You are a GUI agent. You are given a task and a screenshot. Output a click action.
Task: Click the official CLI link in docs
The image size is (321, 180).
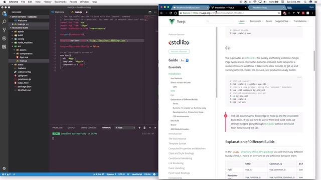click(251, 58)
